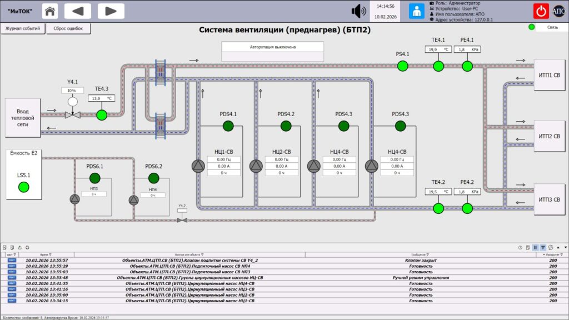Open the user account icon
Screen dimensions: 569x320
(417, 11)
